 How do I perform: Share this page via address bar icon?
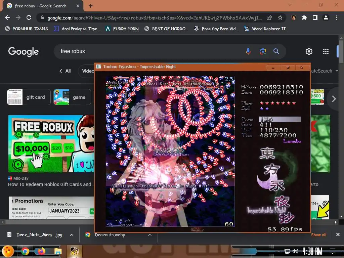(269, 18)
